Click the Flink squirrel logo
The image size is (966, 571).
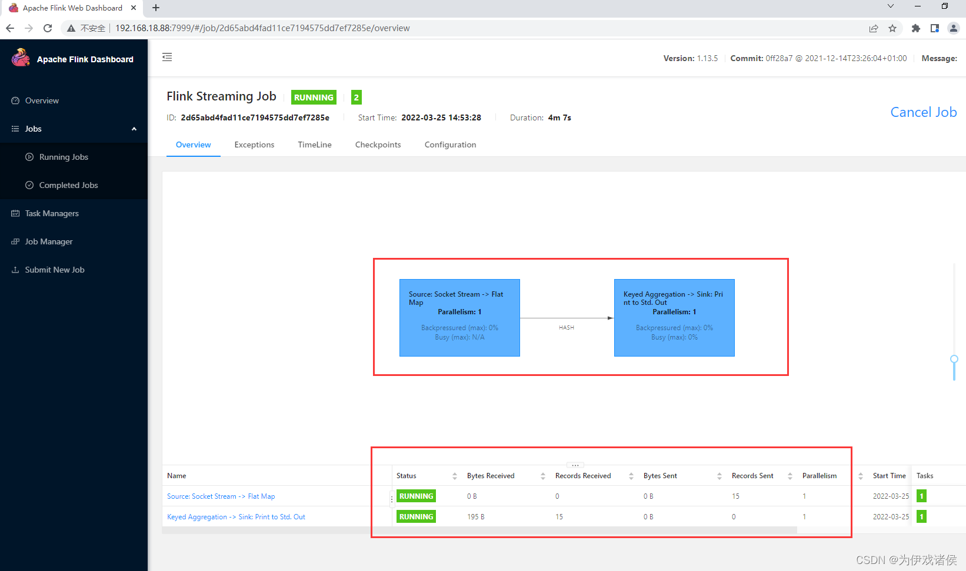pos(21,58)
